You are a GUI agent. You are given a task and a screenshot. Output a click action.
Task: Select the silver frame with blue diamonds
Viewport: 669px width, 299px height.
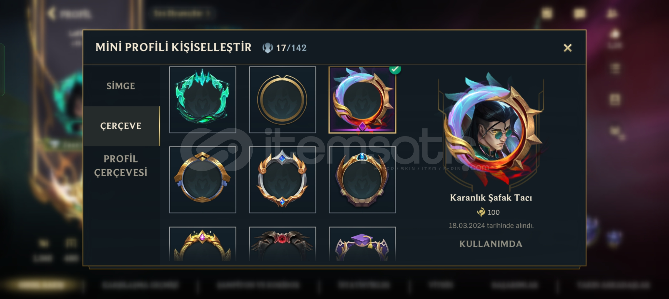[x=282, y=180]
